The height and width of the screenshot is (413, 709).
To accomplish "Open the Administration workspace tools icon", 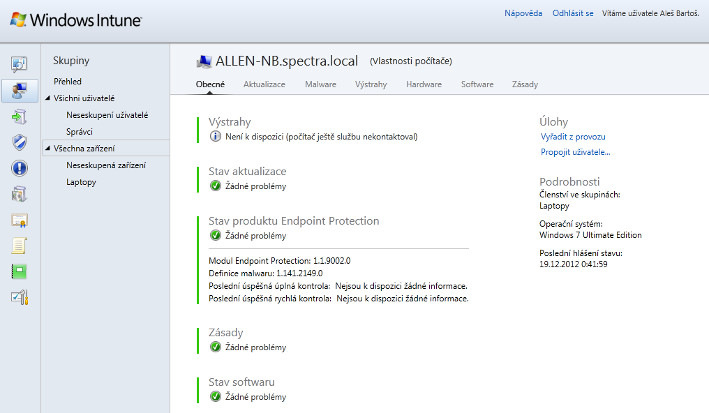I will click(x=20, y=297).
